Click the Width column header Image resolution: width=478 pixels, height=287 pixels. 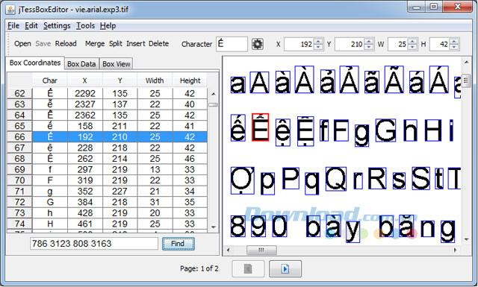tap(155, 81)
